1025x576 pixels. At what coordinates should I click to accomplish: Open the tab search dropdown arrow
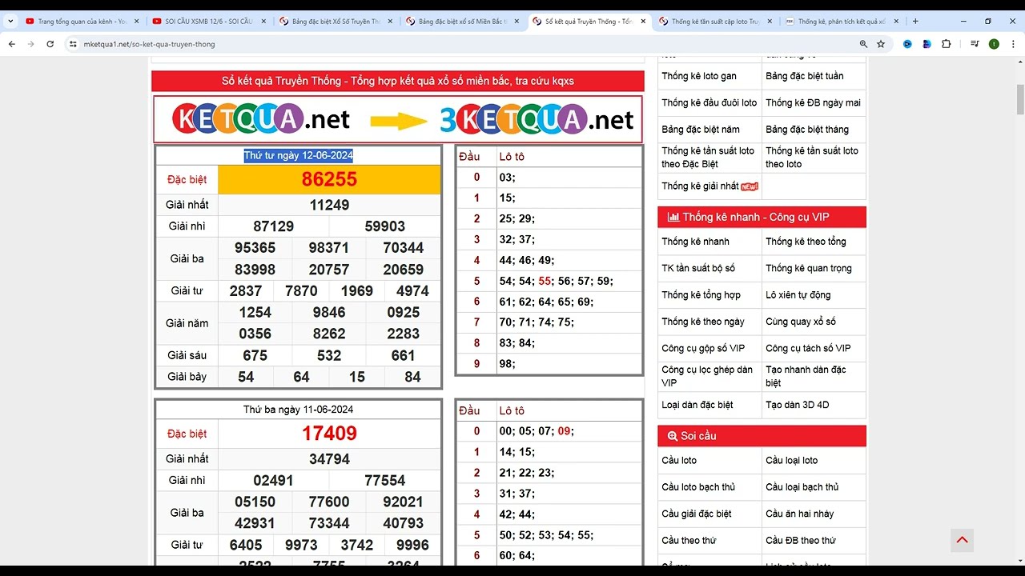click(x=11, y=22)
